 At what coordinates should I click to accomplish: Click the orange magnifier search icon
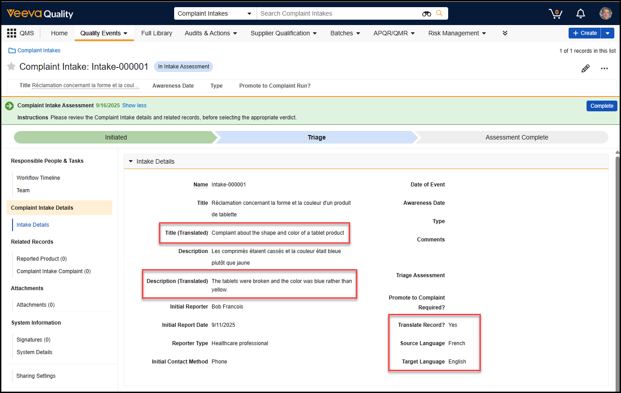click(439, 13)
